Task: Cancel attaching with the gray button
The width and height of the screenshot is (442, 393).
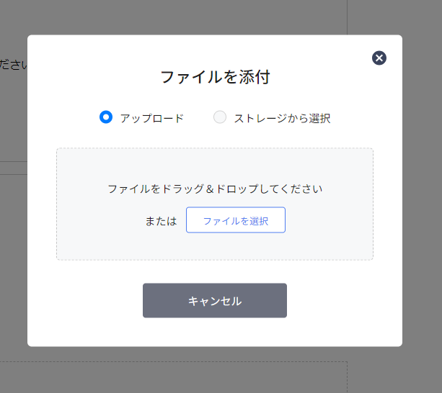Action: click(215, 300)
